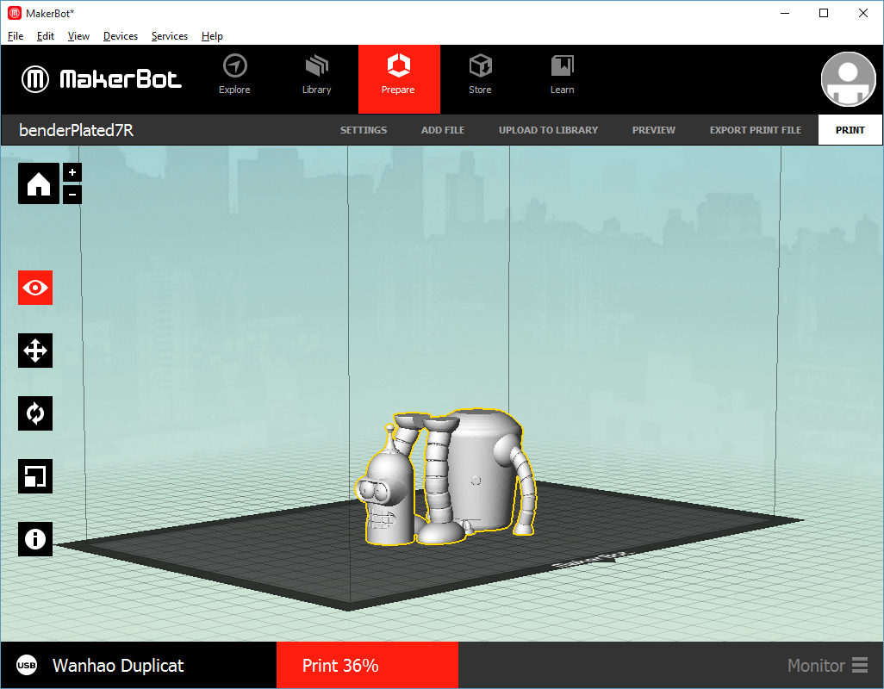Open the Explore tab
884x689 pixels.
pos(234,74)
